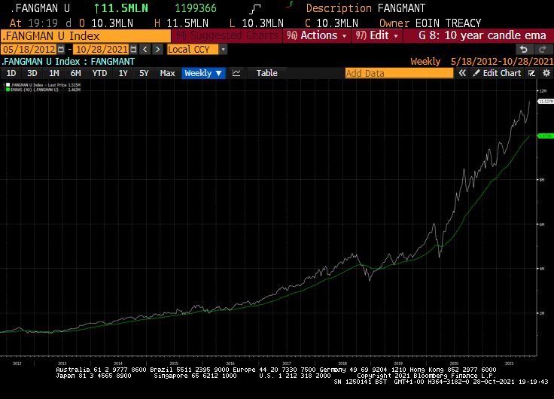Click the Owner EOIN TREACY text

[431, 23]
